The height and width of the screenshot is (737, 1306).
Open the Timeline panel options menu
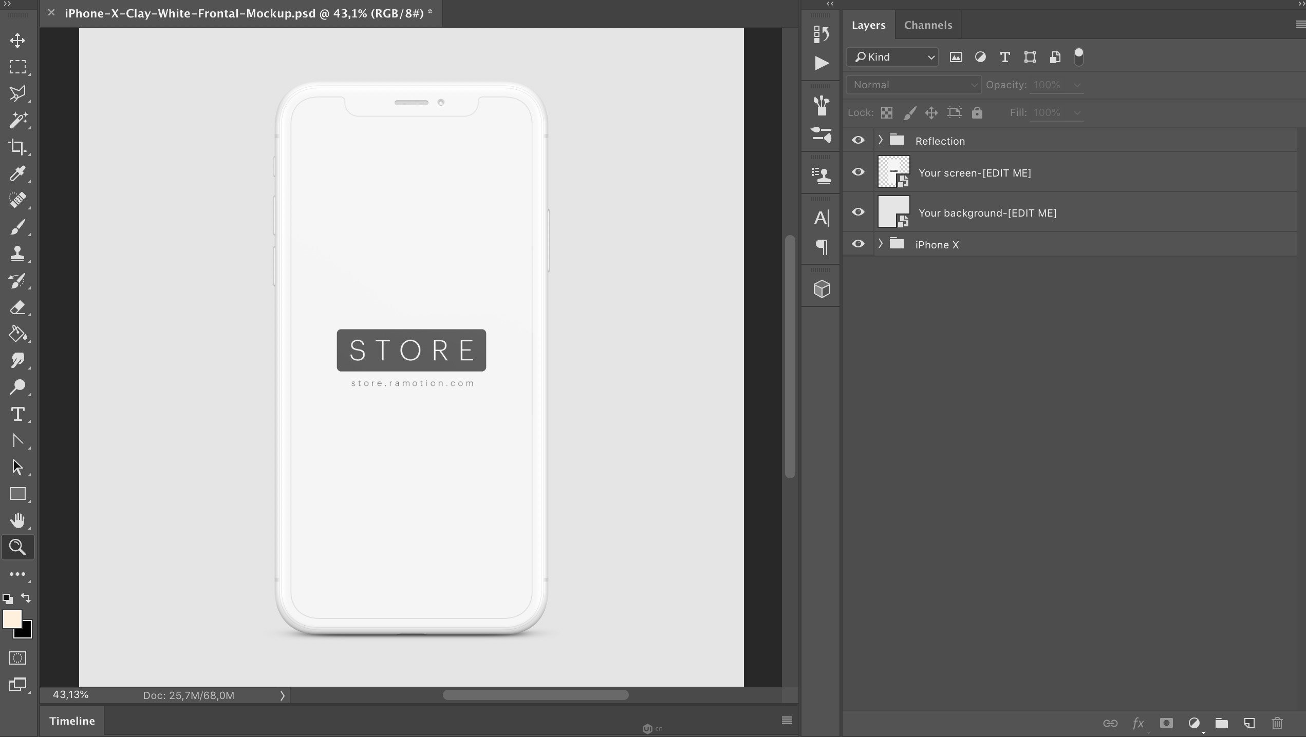(x=787, y=720)
